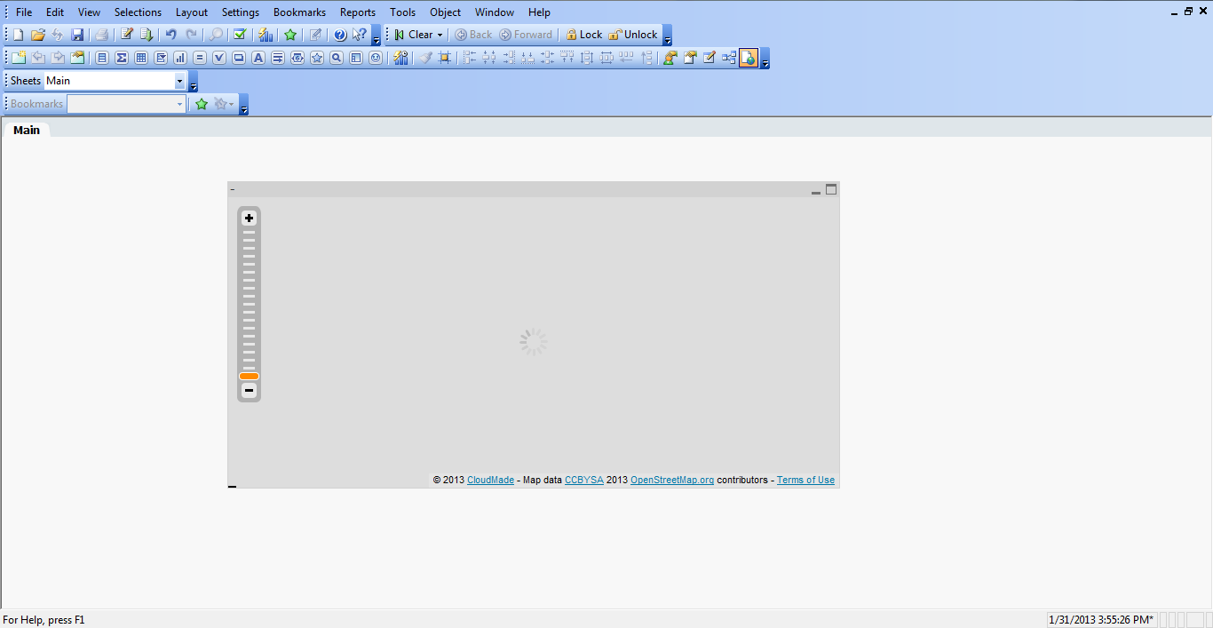
Task: Undo the last layout change
Action: pos(170,35)
